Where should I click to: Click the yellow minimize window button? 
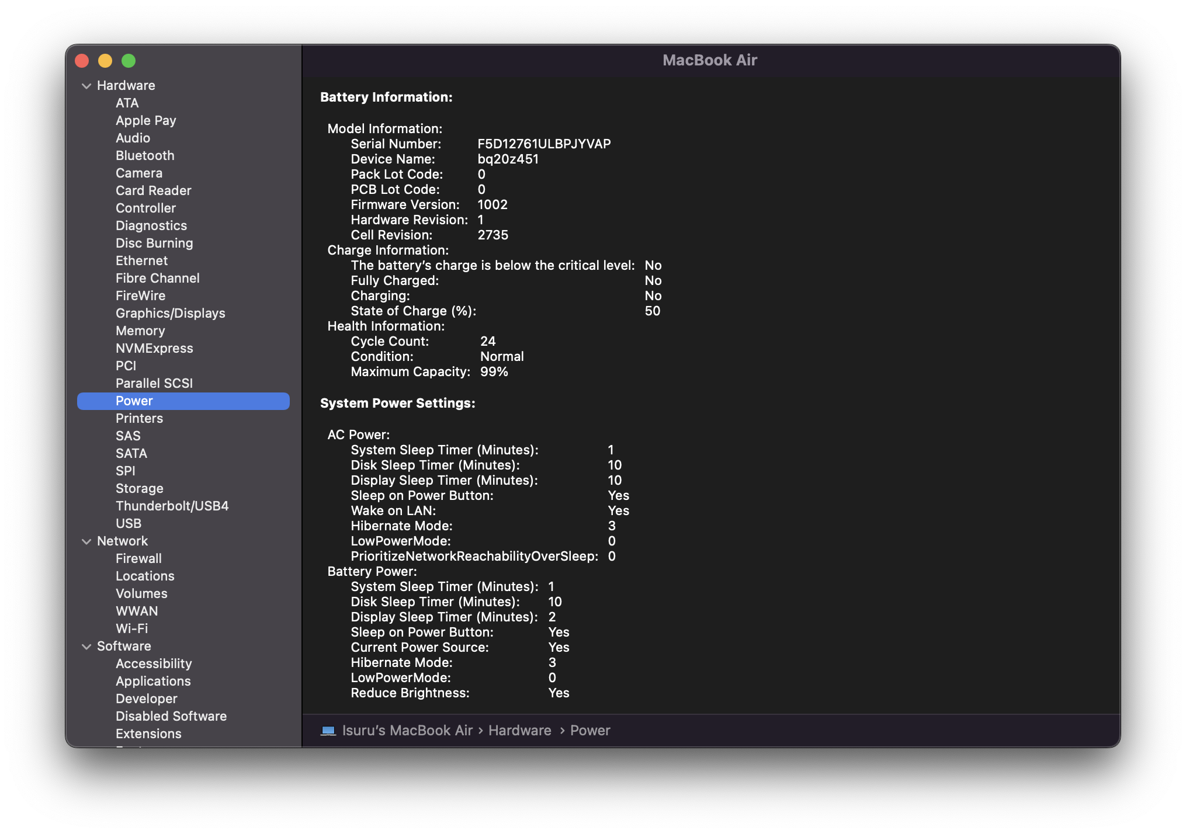point(105,61)
